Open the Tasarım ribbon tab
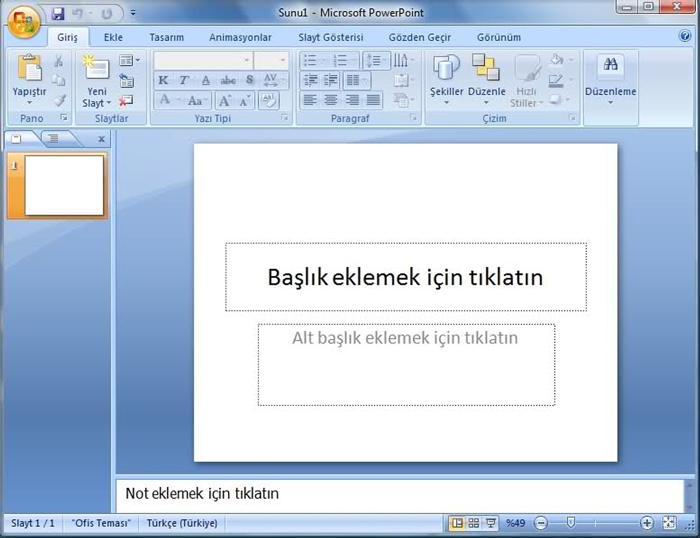The image size is (700, 538). point(166,37)
